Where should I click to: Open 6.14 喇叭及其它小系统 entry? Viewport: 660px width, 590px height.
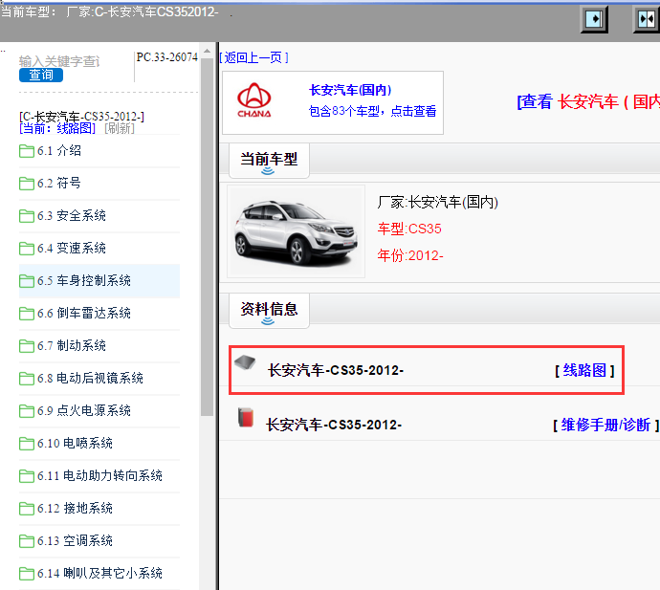(99, 573)
